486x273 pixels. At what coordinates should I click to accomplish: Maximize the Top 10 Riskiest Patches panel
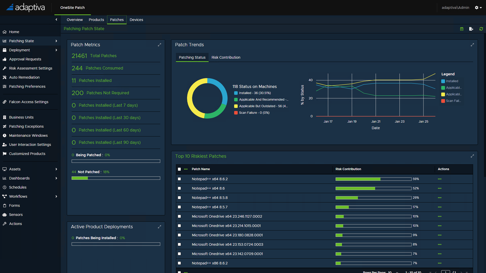472,156
